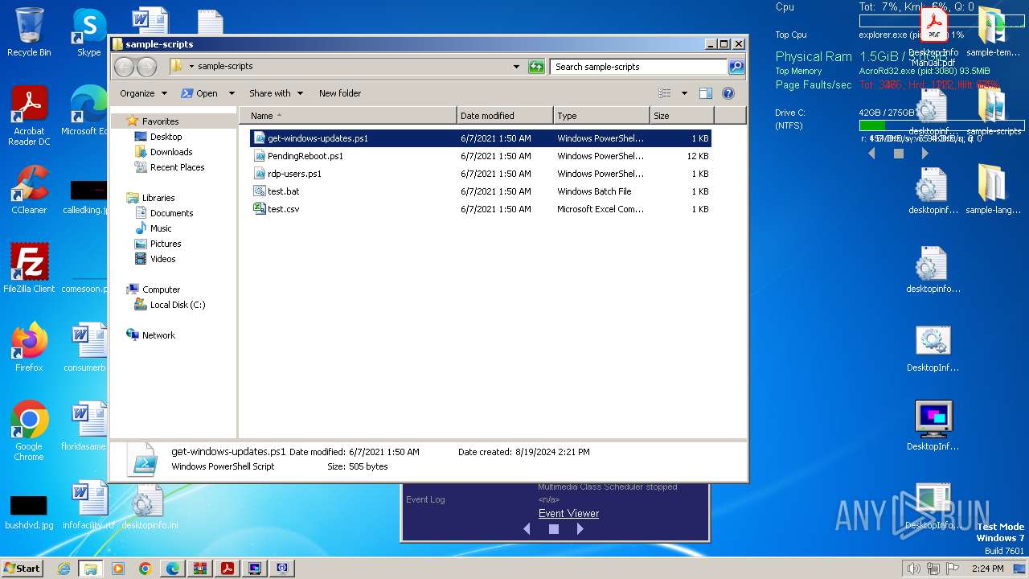Open Local Disk (C:) in navigation pane
Image resolution: width=1029 pixels, height=579 pixels.
(x=177, y=305)
